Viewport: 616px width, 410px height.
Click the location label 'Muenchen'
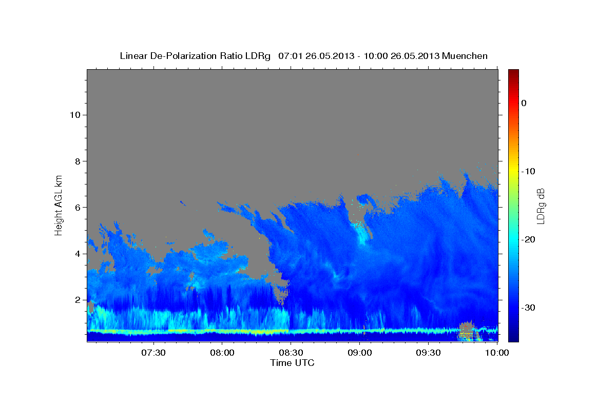[465, 56]
